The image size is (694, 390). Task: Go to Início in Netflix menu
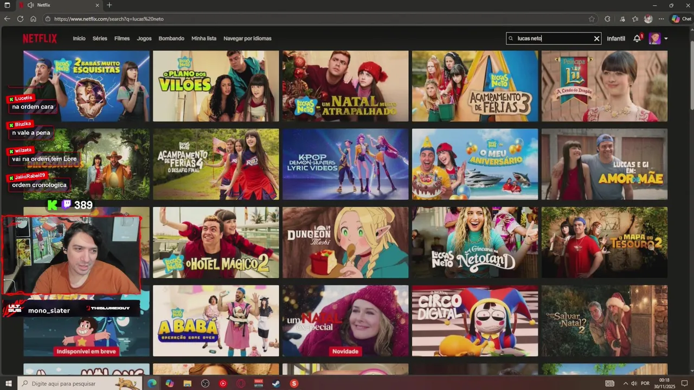click(79, 38)
